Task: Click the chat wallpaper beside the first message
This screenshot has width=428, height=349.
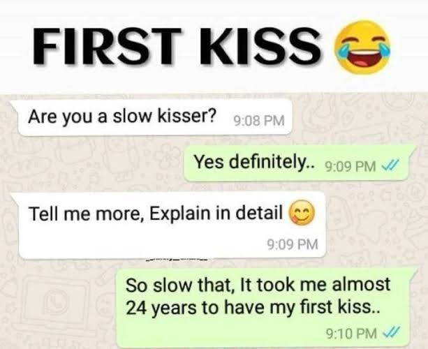Action: pyautogui.click(x=355, y=117)
